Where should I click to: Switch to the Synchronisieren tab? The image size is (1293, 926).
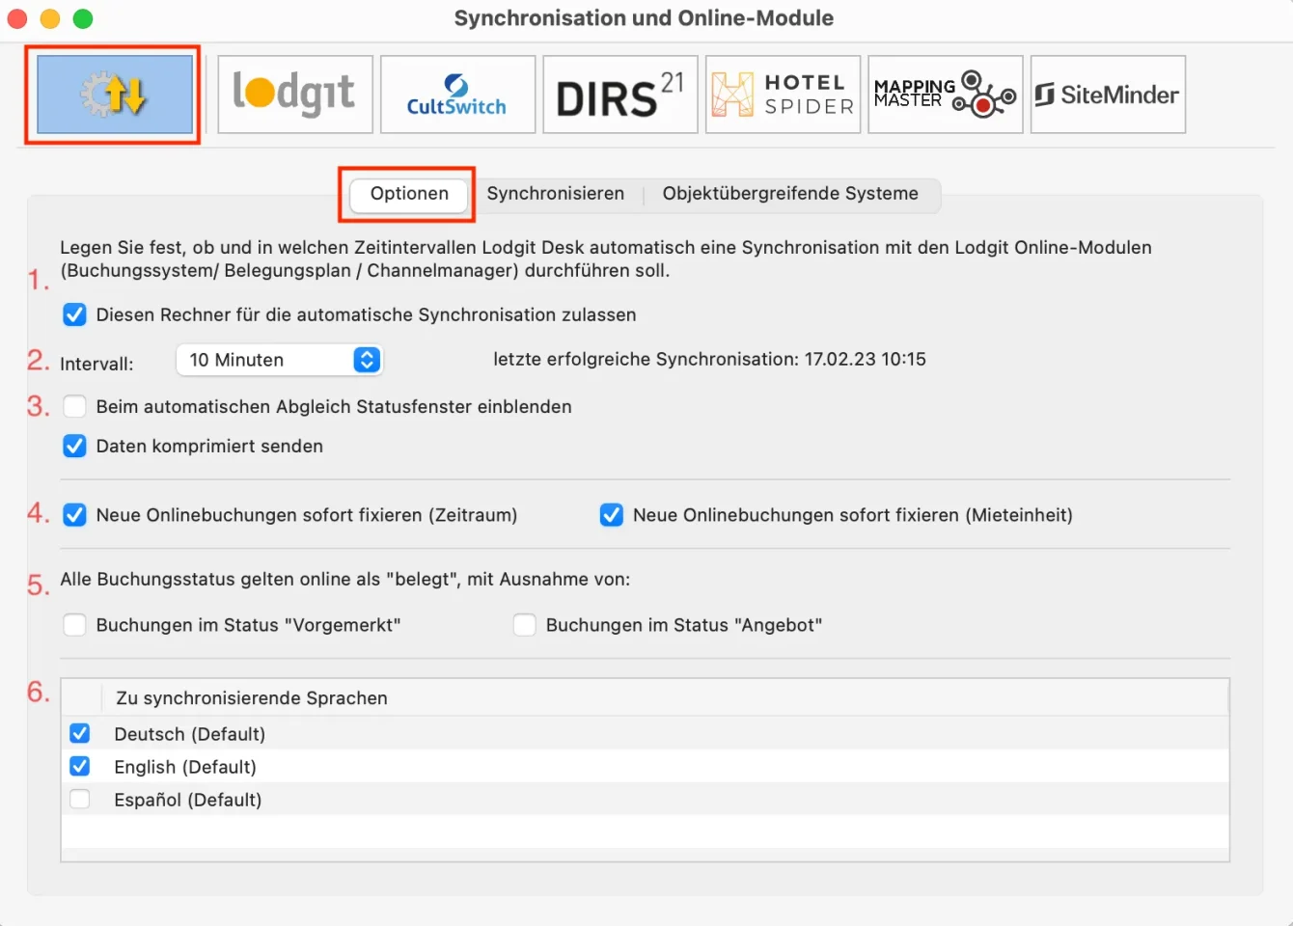click(556, 194)
